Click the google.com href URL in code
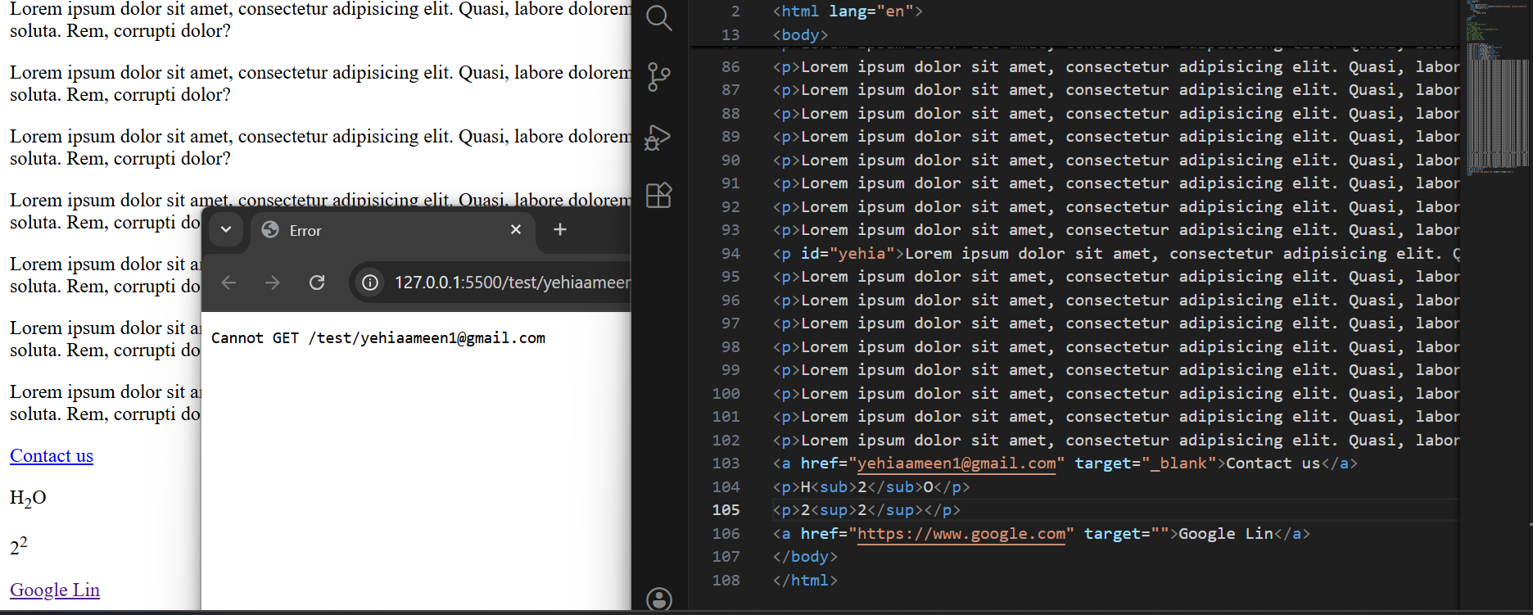Viewport: 1533px width, 615px height. [961, 534]
